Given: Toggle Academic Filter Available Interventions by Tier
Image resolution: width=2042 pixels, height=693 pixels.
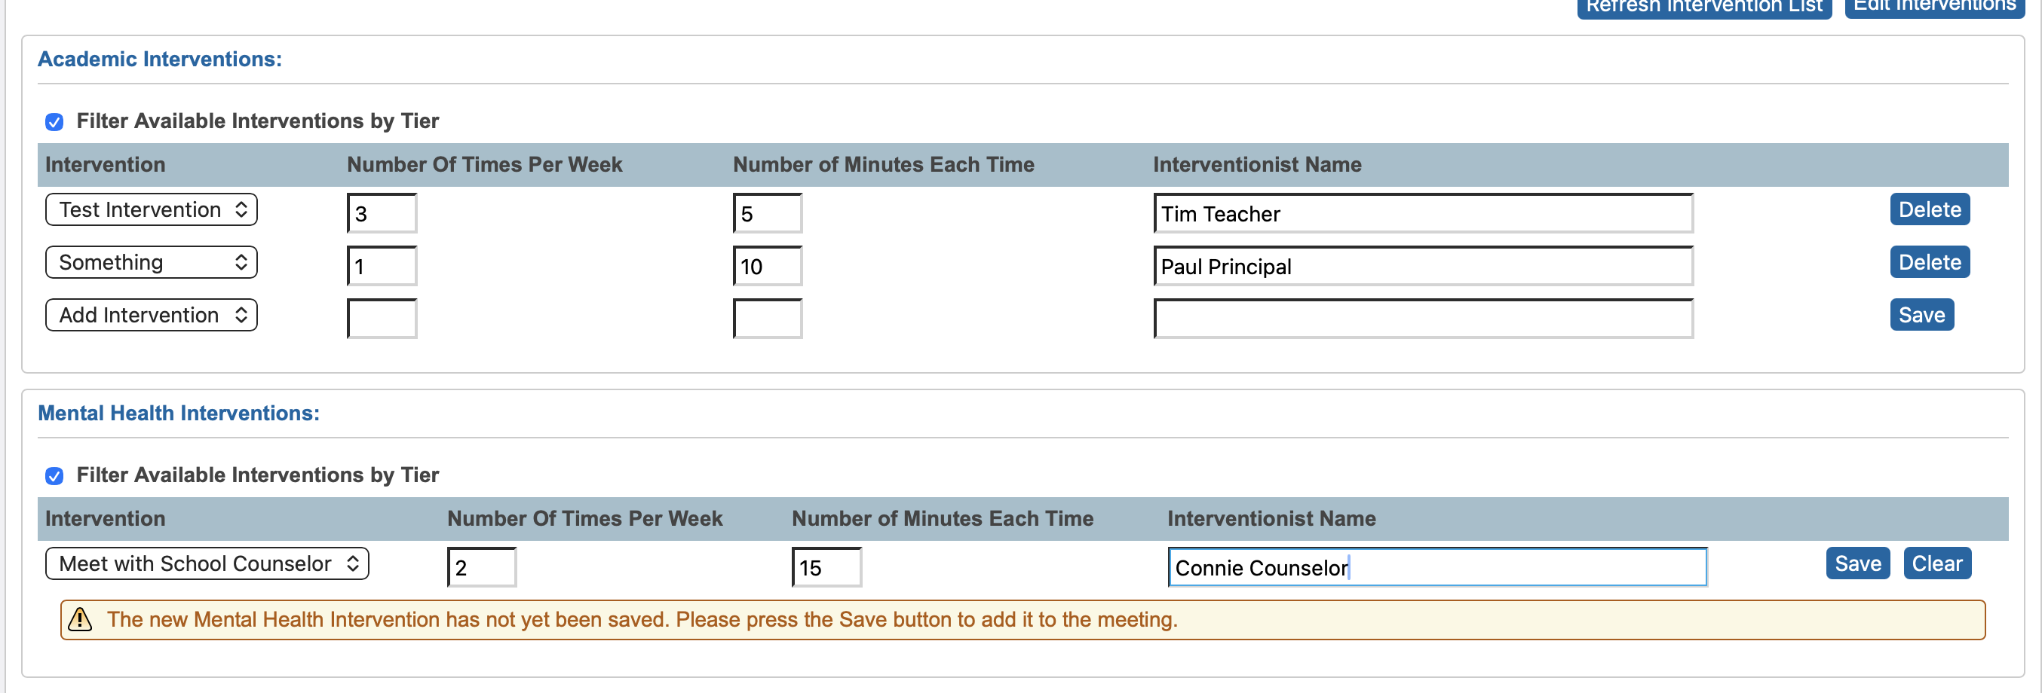Looking at the screenshot, I should point(55,122).
